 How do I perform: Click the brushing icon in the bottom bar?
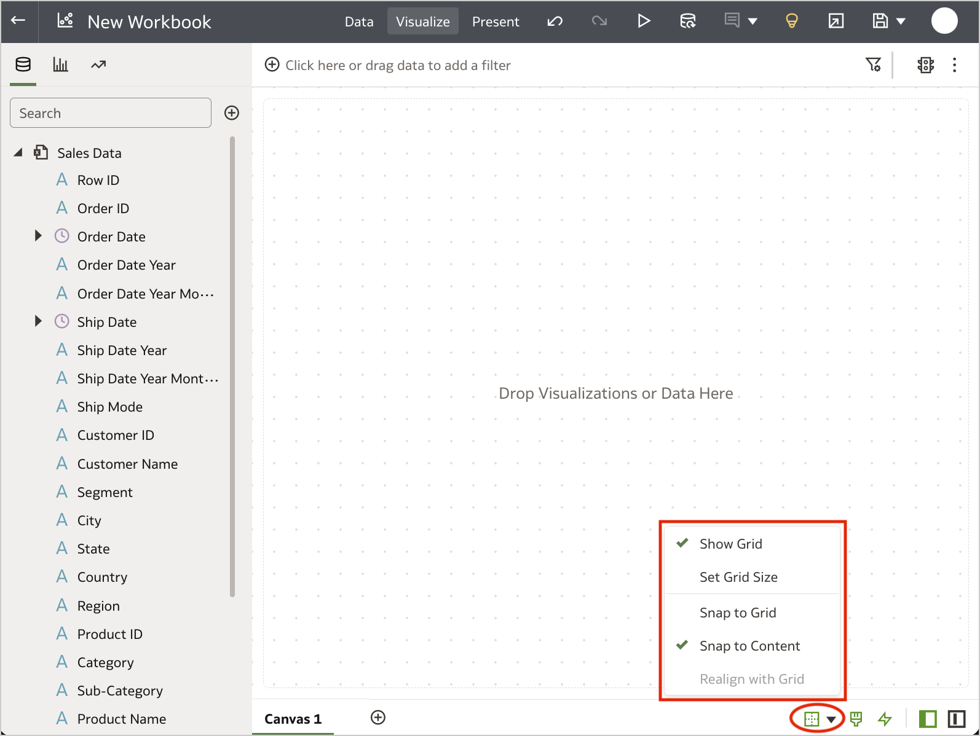[856, 719]
